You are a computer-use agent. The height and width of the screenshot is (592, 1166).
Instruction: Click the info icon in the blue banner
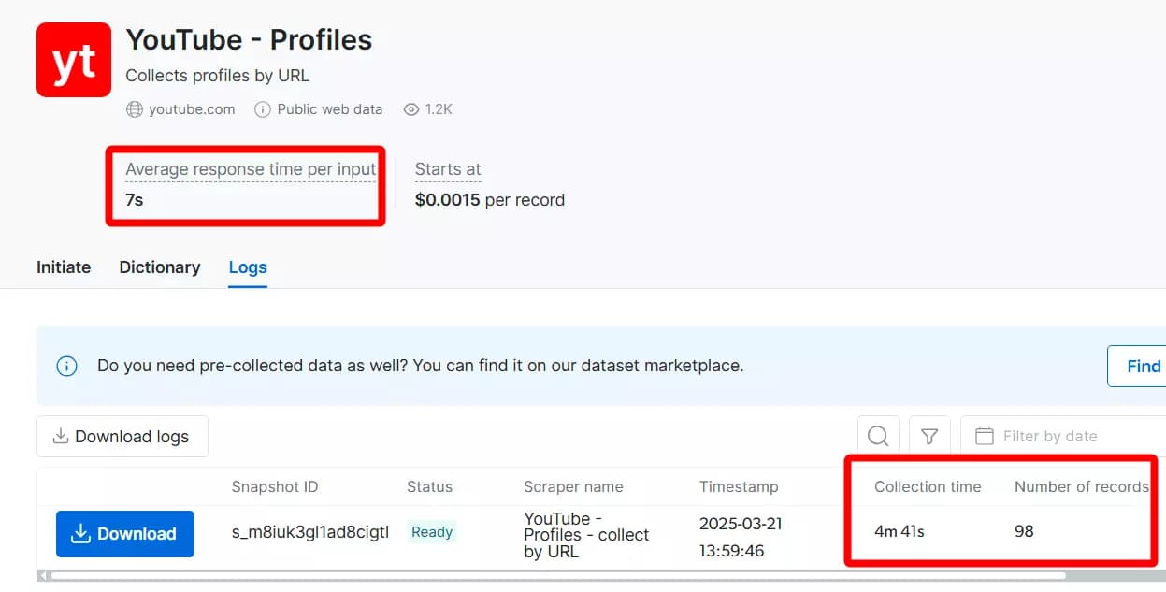[67, 366]
